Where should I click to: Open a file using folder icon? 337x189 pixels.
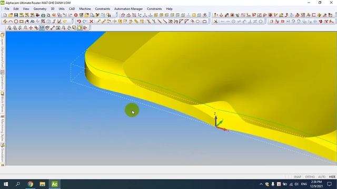coord(11,15)
